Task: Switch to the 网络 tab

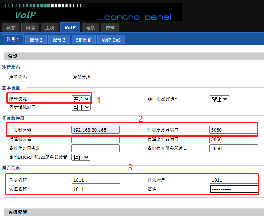Action: pos(30,28)
